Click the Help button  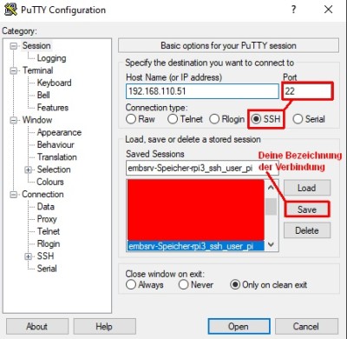pyautogui.click(x=104, y=327)
